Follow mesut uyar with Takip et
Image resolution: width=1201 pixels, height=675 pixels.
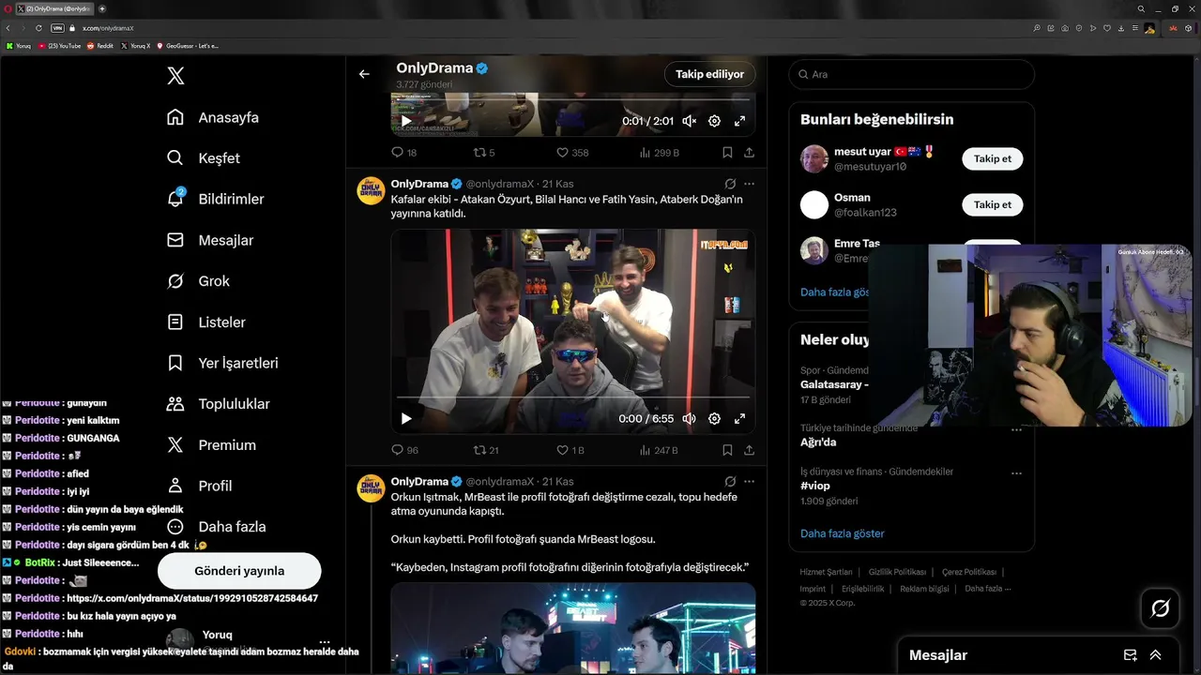[992, 158]
